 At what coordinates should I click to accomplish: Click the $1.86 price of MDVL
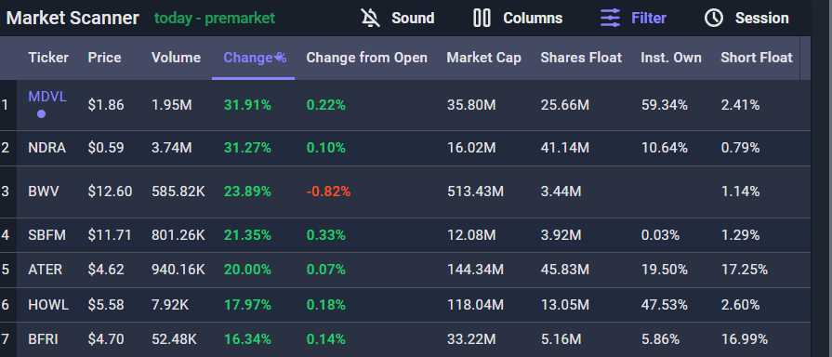tap(106, 105)
